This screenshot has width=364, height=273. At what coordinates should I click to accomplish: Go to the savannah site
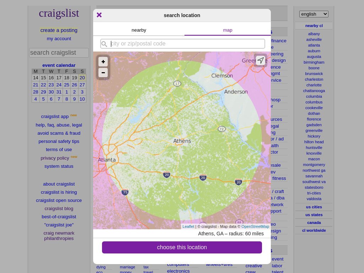(x=314, y=176)
